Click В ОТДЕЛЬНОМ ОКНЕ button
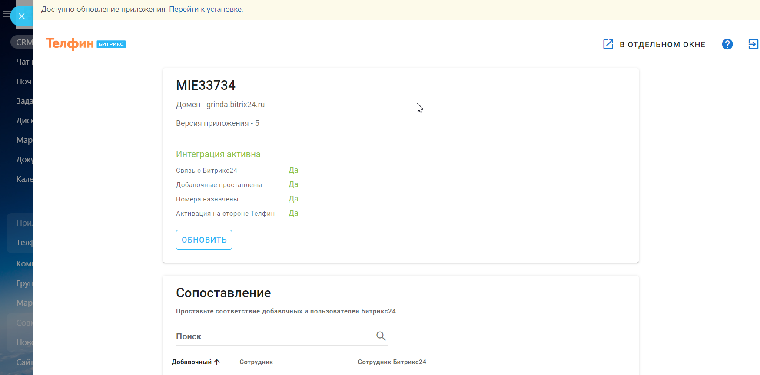Screen dimensions: 760x375 point(654,44)
